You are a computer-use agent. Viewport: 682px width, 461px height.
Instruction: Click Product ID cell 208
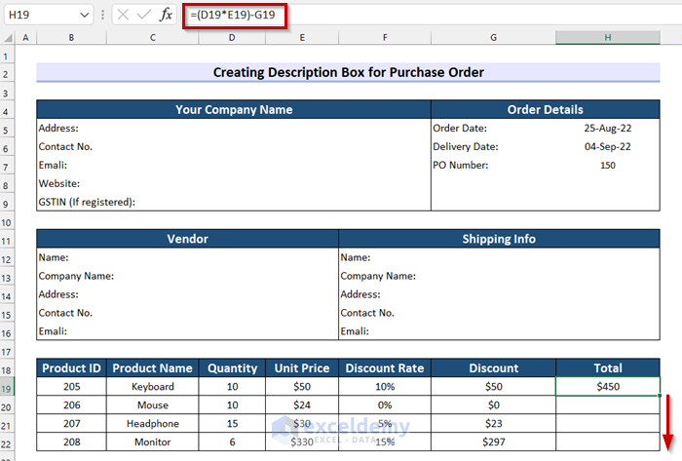[71, 442]
